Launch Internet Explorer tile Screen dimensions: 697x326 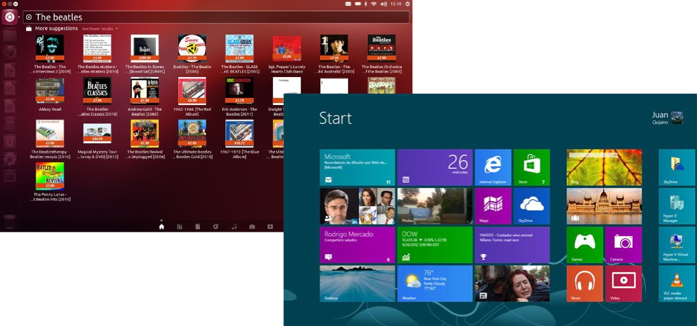pyautogui.click(x=493, y=167)
